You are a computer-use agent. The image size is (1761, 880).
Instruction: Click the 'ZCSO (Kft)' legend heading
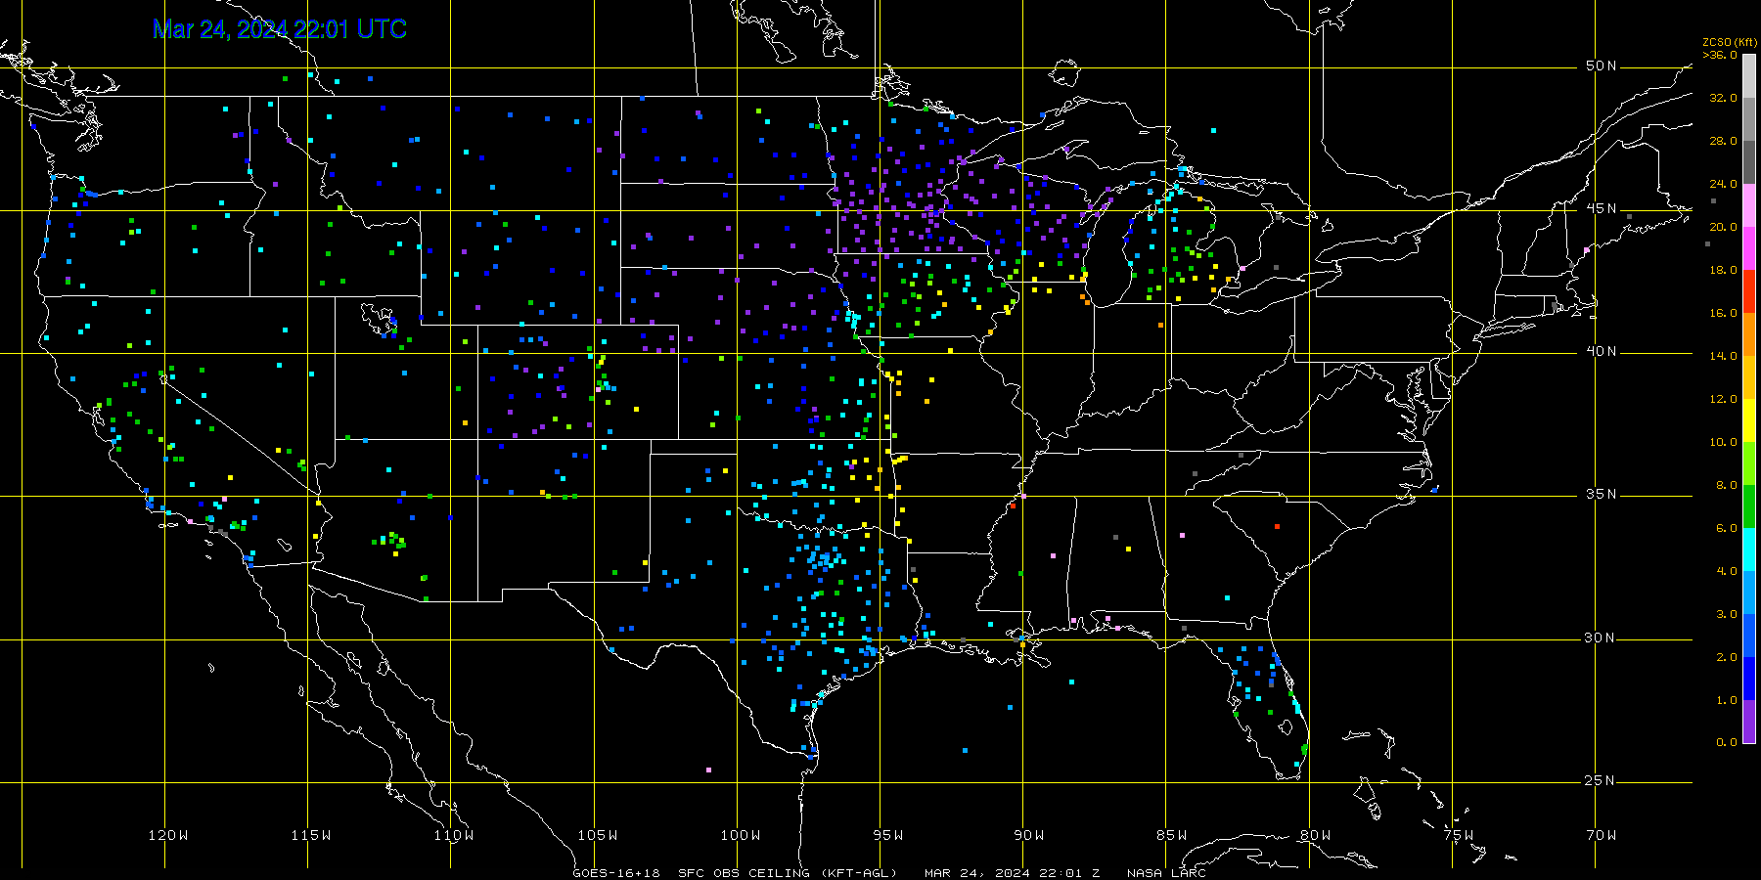pos(1730,43)
